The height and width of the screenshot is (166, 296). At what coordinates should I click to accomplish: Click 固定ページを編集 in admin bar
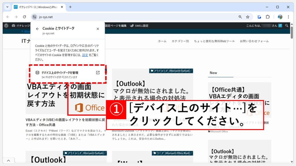116,26
